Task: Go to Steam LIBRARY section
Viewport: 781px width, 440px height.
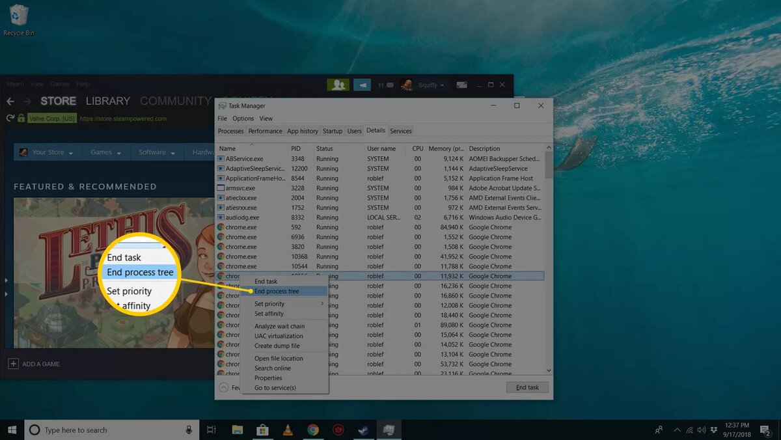Action: click(x=108, y=101)
